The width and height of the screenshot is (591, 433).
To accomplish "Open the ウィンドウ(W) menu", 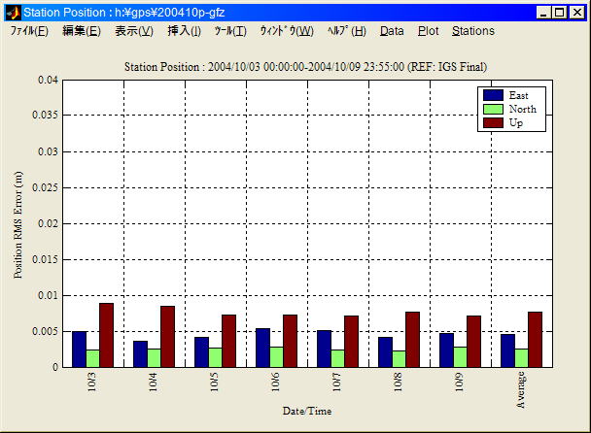I will 286,31.
